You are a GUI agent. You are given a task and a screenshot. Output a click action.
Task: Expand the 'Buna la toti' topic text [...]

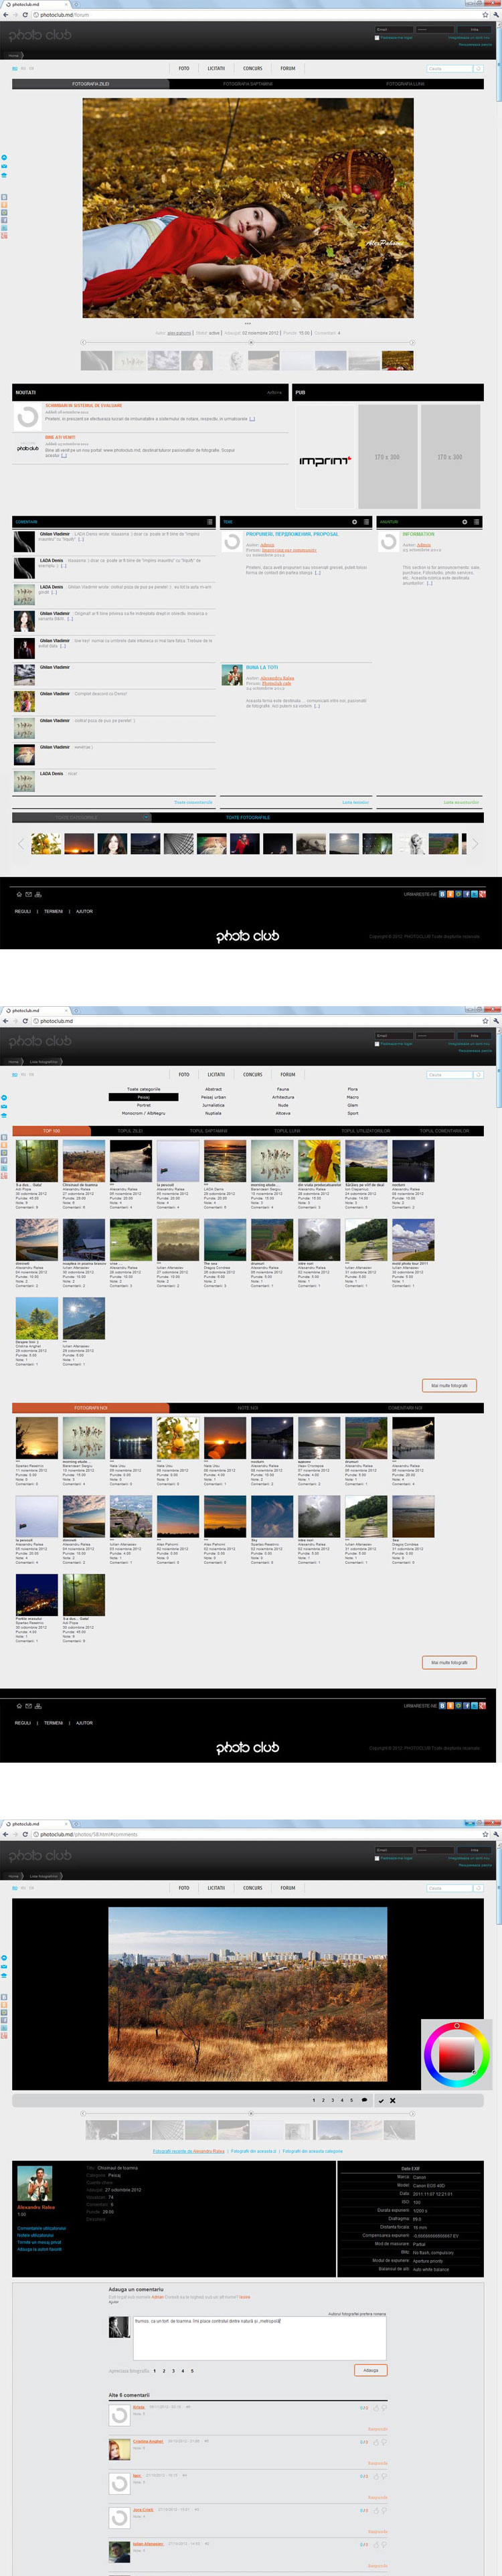[x=317, y=706]
